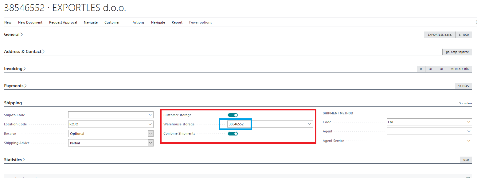Open the New menu

tap(8, 22)
